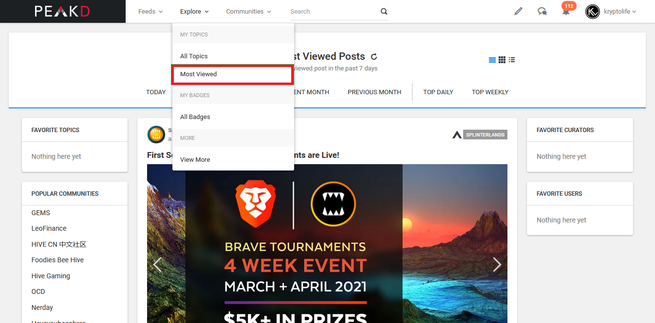Switch to the card list view

(492, 60)
